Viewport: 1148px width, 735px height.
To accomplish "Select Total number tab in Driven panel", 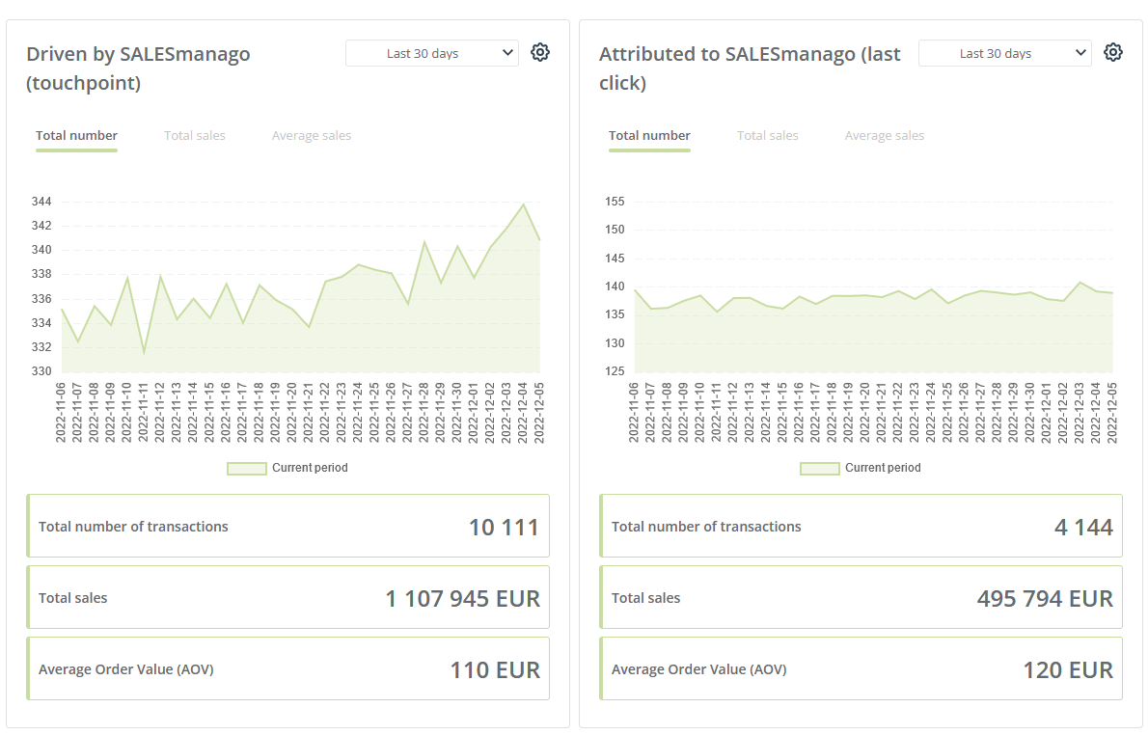I will click(x=76, y=135).
